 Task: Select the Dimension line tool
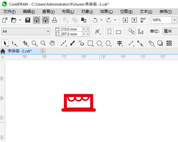point(131,43)
